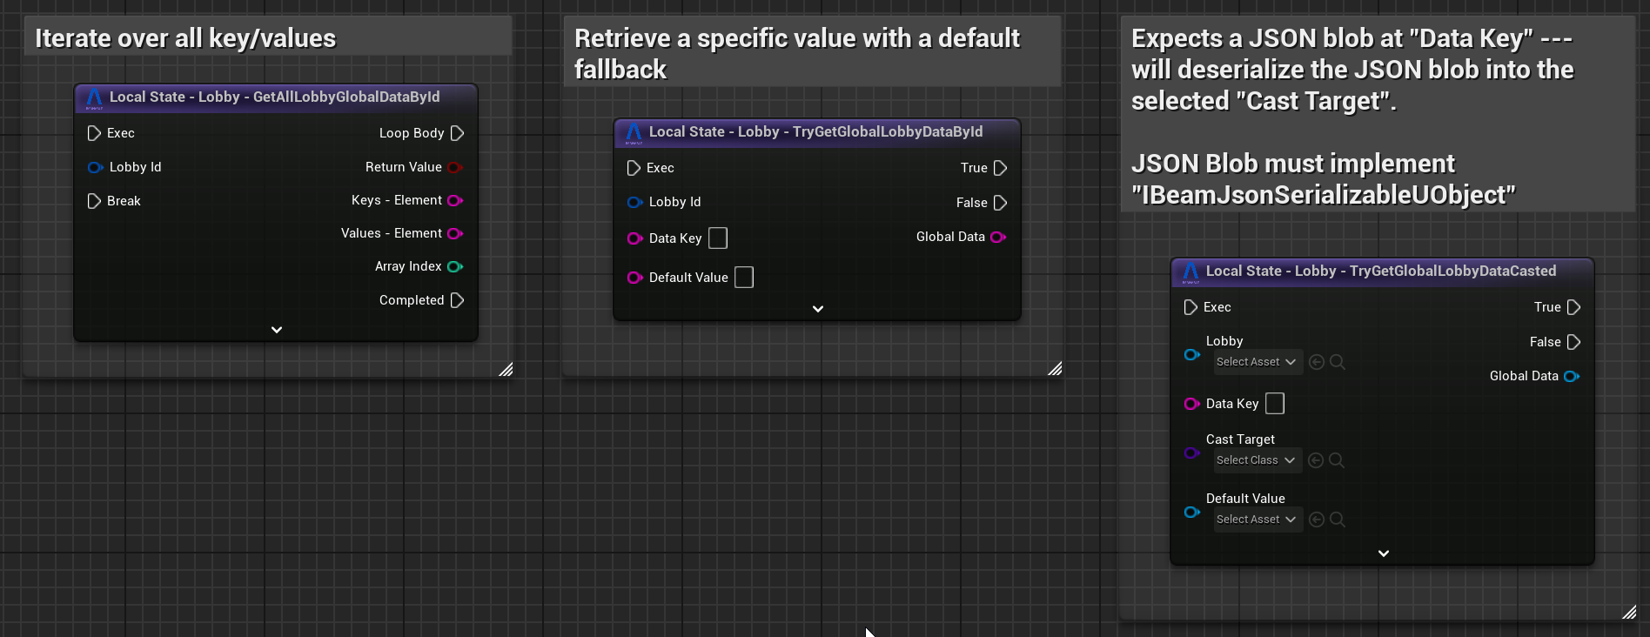This screenshot has width=1650, height=637.
Task: Click the use-selected arrow icon beside Lobby asset
Action: [x=1317, y=362]
